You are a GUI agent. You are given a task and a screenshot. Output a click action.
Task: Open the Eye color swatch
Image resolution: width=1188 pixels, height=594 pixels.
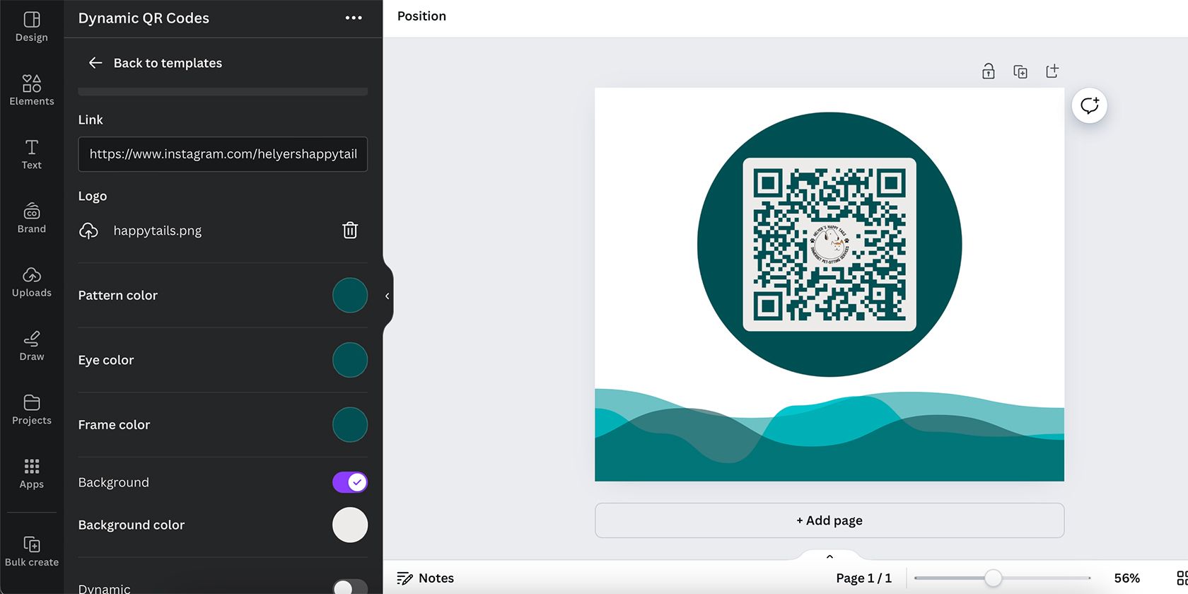[350, 360]
